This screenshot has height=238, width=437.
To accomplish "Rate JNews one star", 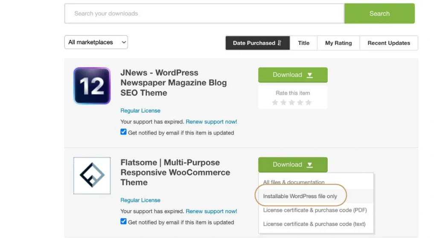I will (275, 103).
